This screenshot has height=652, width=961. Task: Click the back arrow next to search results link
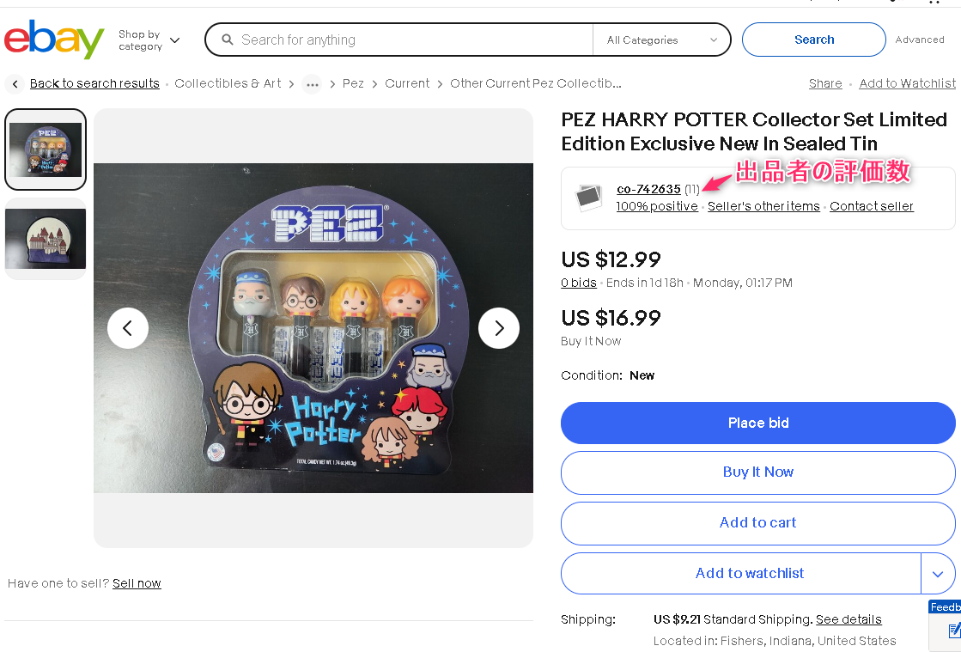15,83
